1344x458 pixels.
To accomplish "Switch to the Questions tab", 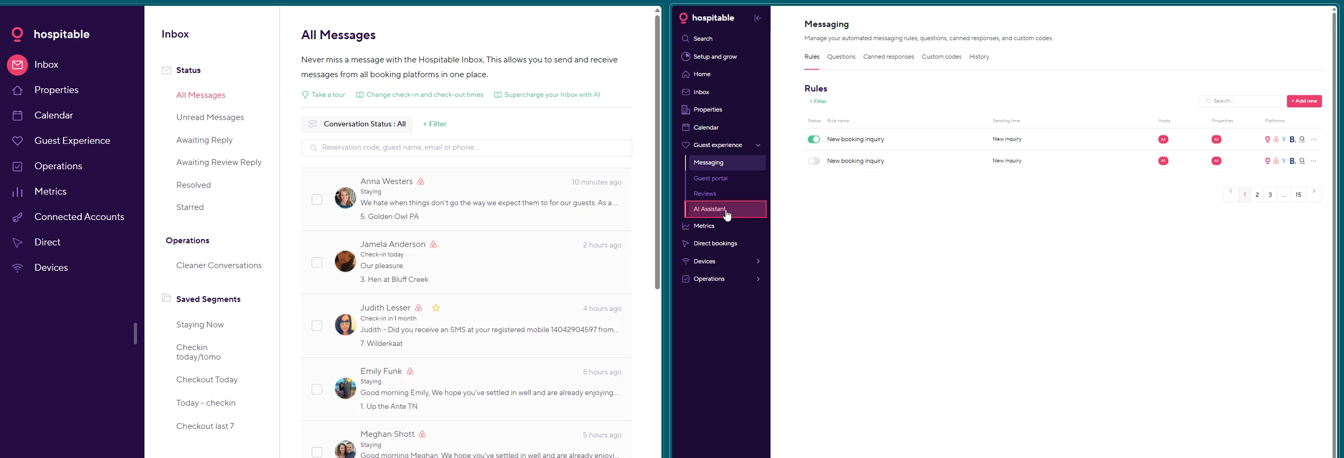I will coord(841,57).
